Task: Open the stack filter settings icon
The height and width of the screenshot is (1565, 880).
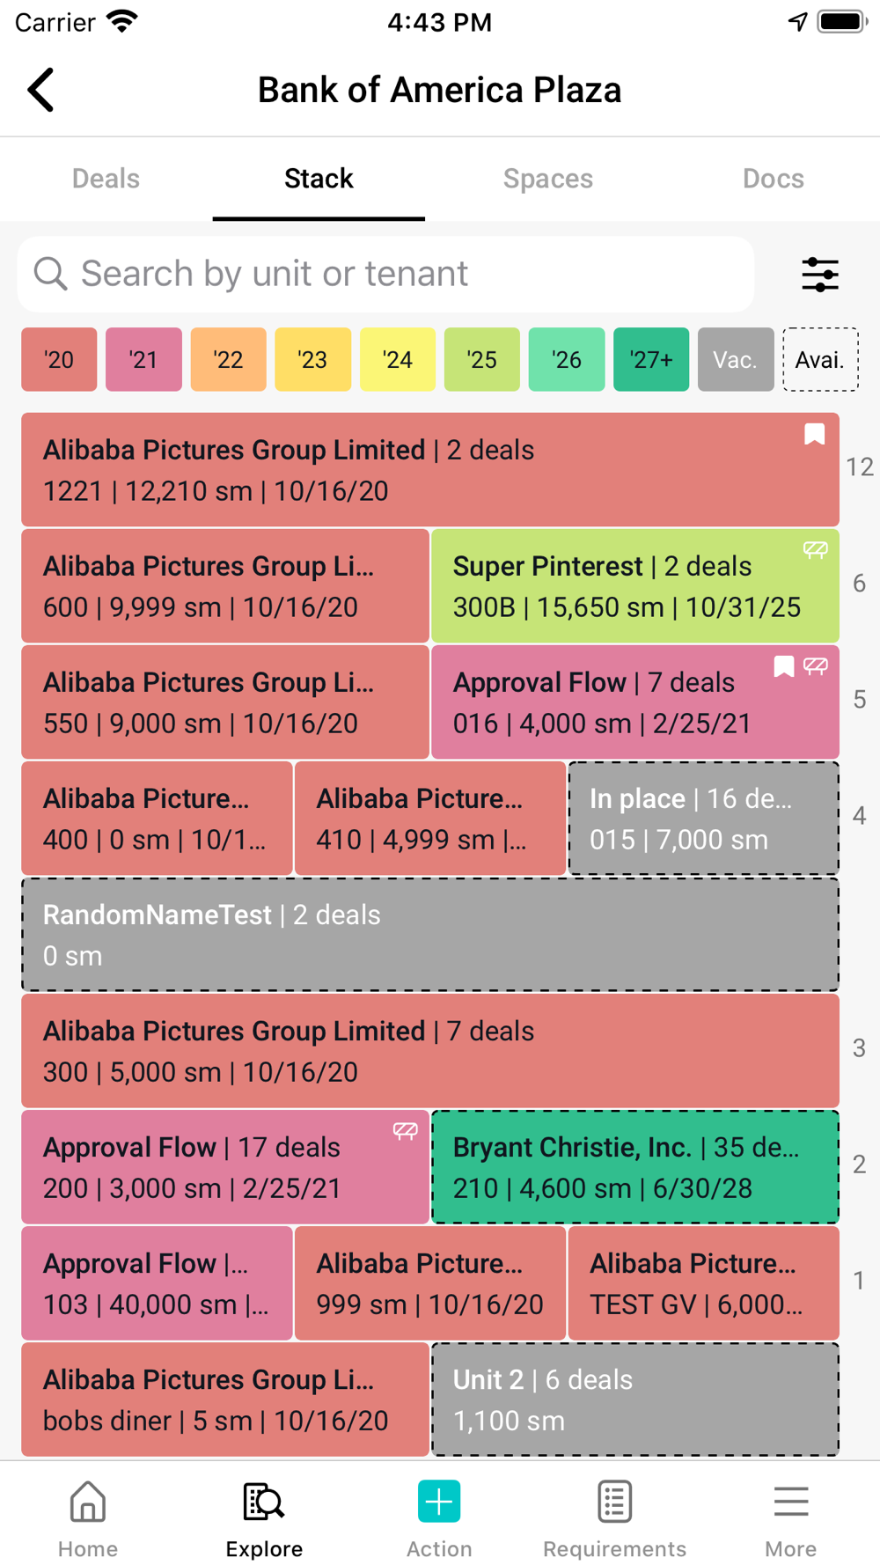Action: [819, 275]
